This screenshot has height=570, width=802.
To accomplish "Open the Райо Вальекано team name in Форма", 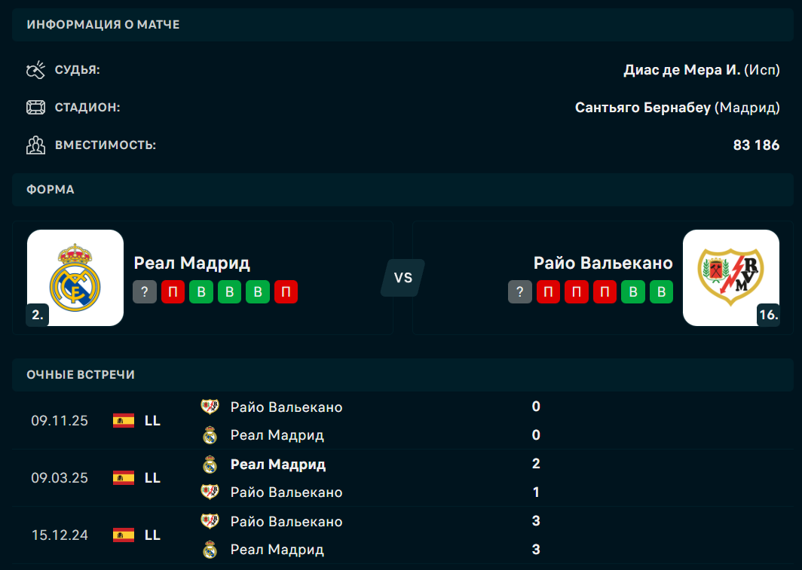I will (x=603, y=263).
